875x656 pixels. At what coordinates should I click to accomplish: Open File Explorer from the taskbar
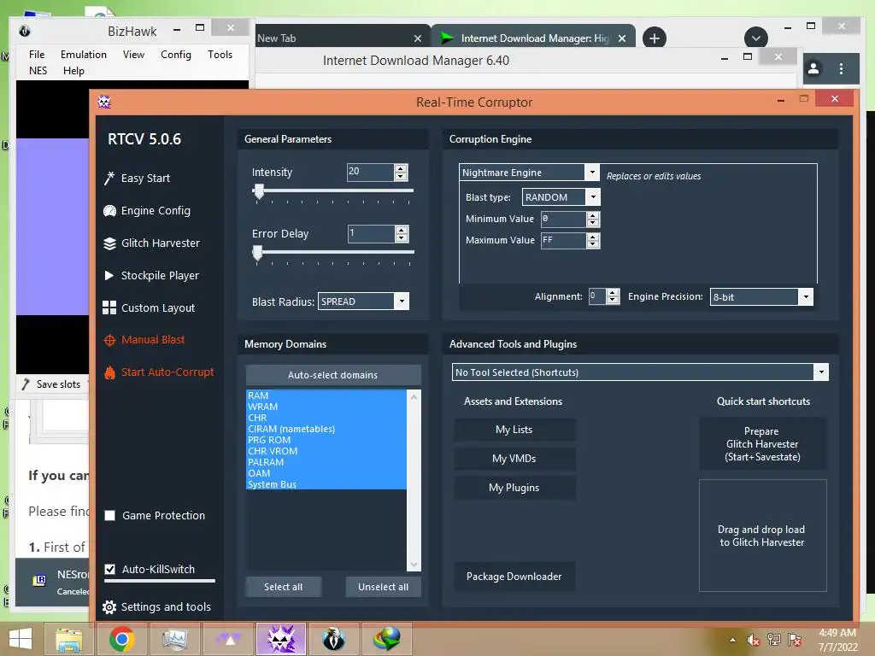tap(68, 639)
